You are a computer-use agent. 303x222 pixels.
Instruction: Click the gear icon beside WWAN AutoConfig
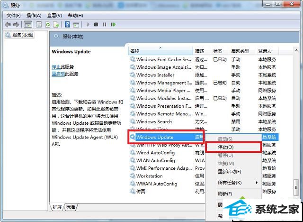pyautogui.click(x=133, y=184)
